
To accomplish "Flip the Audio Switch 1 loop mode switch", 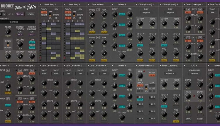I will pos(146,88).
